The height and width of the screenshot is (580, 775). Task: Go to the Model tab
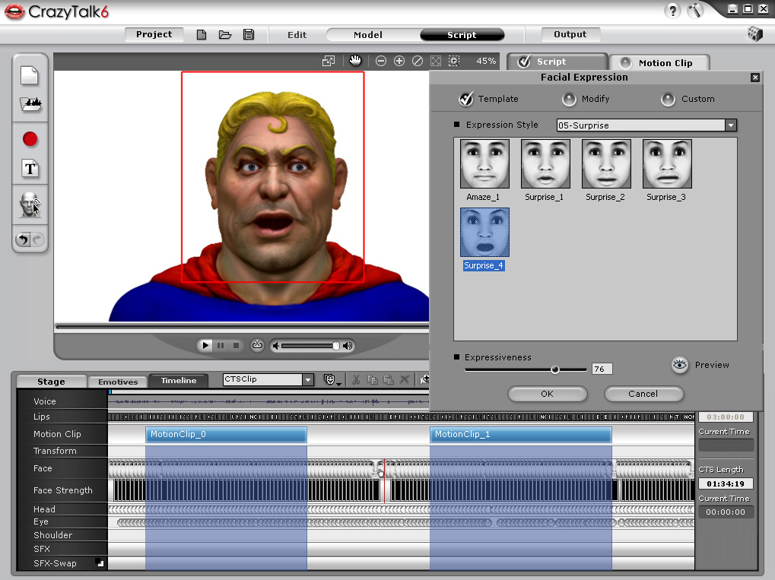tap(368, 34)
